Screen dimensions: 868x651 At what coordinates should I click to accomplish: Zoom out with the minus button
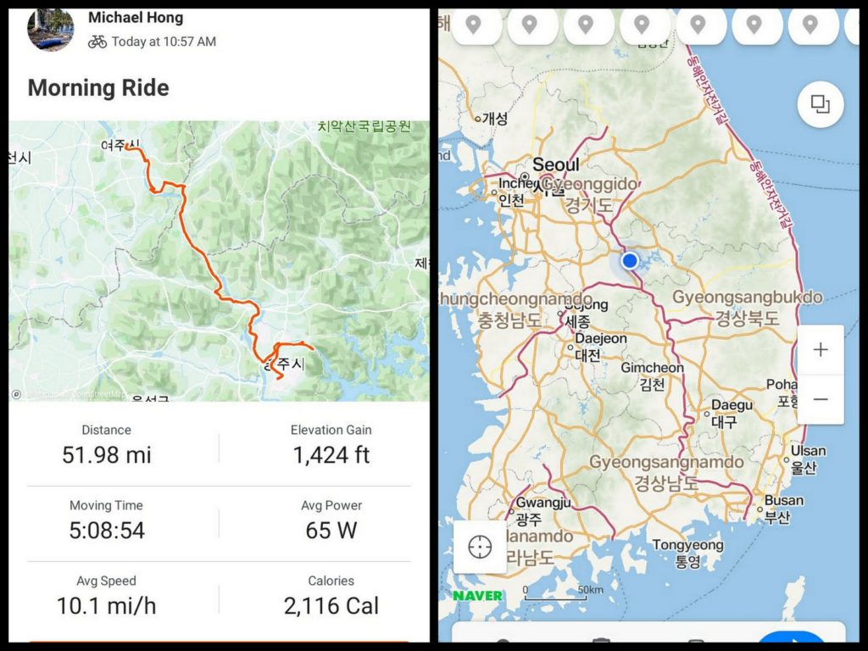(820, 399)
